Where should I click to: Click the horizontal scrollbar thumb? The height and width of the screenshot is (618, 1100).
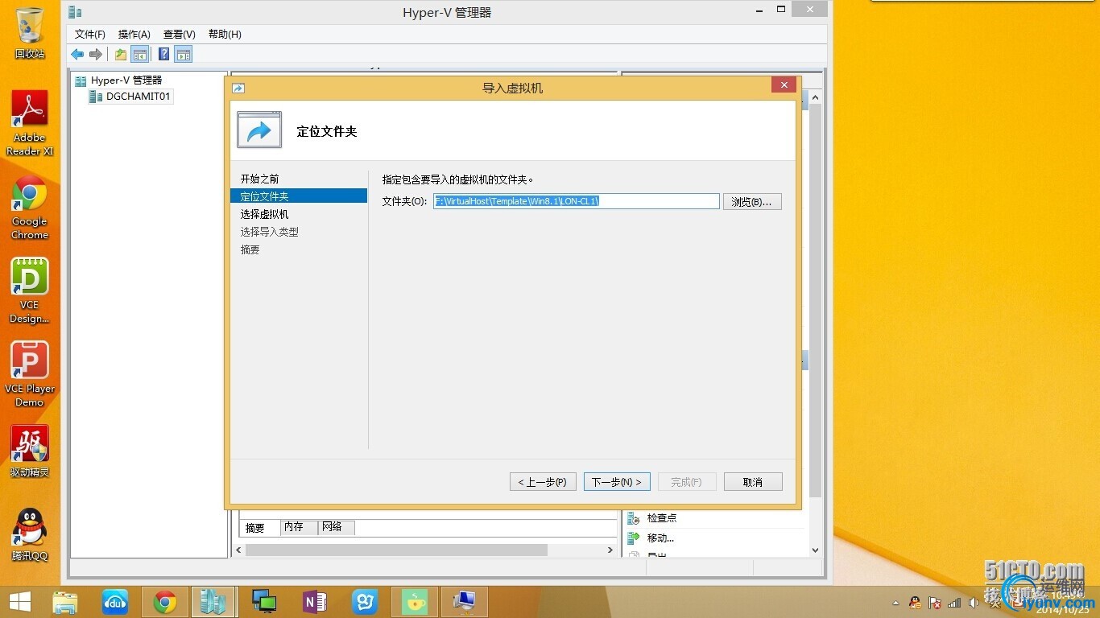coord(396,550)
